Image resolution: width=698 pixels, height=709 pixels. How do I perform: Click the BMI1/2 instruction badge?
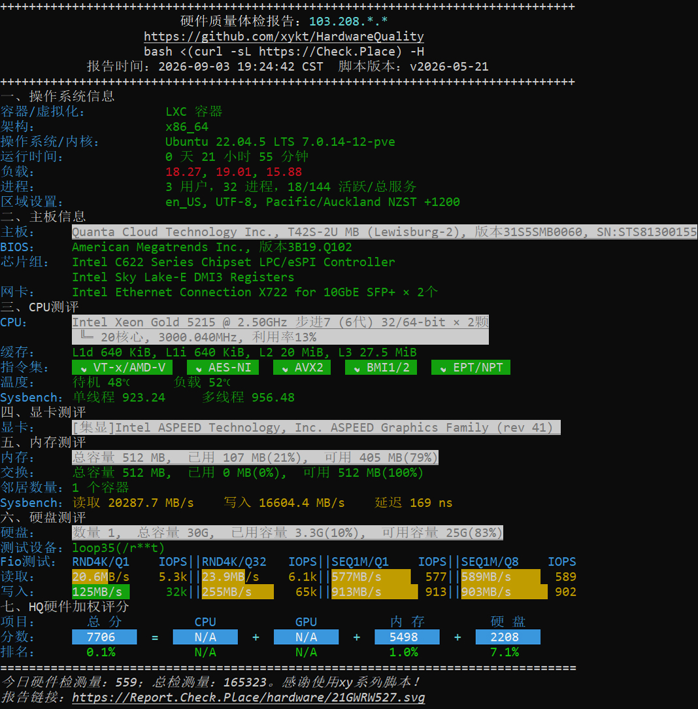click(x=381, y=367)
